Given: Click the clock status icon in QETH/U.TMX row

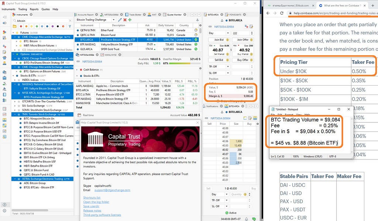Looking at the screenshot, I should 196,30.
